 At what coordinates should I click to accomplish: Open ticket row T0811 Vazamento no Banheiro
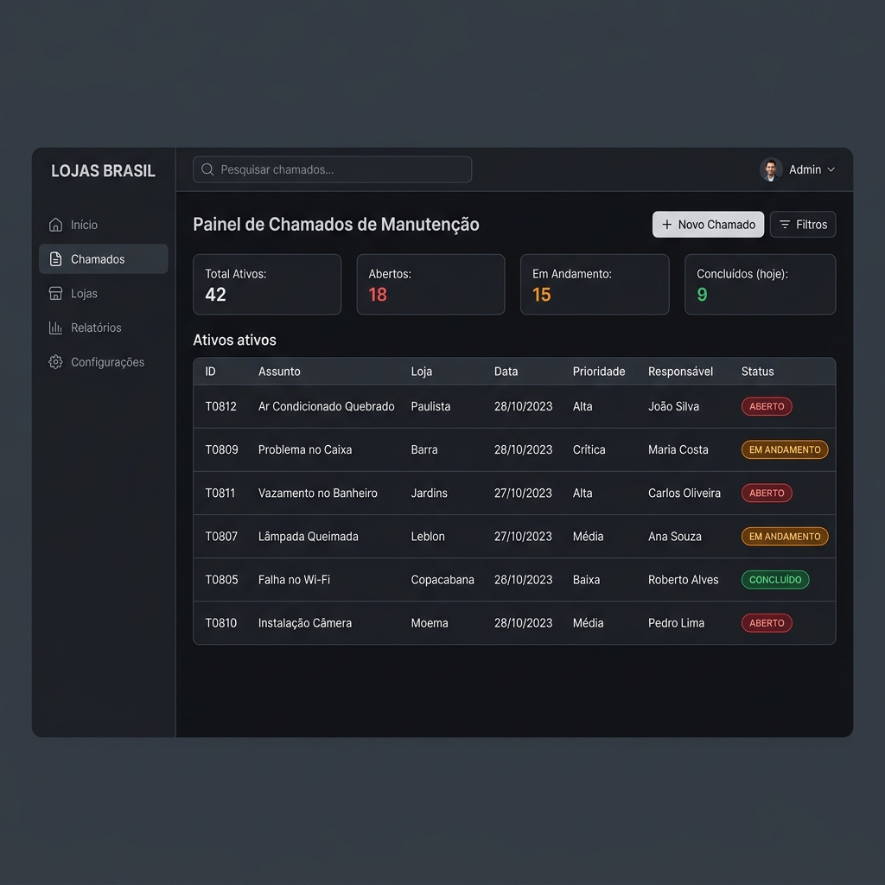coord(514,493)
